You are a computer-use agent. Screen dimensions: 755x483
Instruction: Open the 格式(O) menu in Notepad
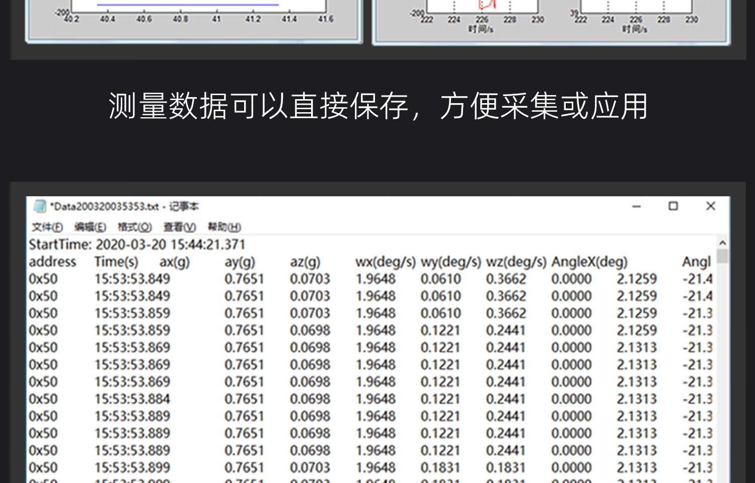pyautogui.click(x=135, y=227)
